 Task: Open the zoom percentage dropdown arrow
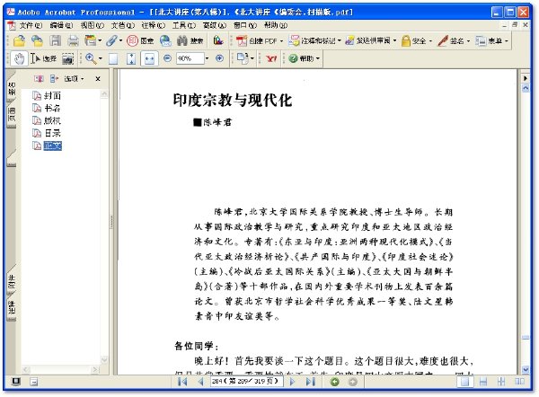(x=207, y=58)
